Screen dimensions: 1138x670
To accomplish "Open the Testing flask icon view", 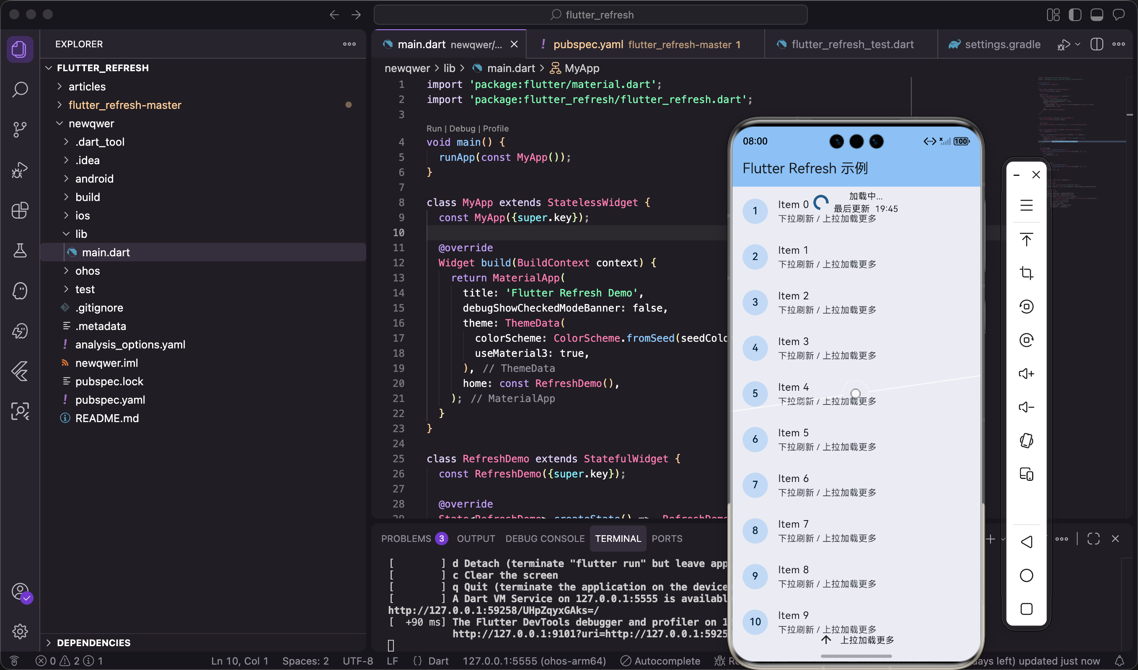I will click(20, 250).
